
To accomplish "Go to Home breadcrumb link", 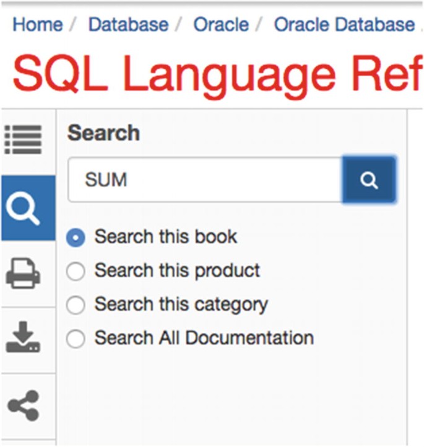I will click(x=37, y=25).
